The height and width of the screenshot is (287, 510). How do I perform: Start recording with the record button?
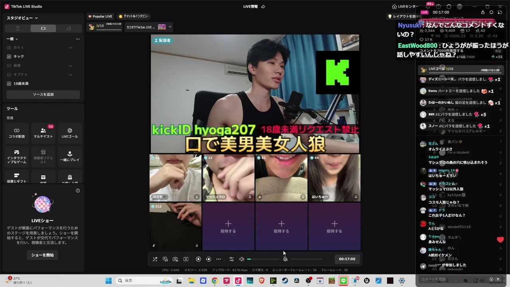pyautogui.click(x=198, y=259)
